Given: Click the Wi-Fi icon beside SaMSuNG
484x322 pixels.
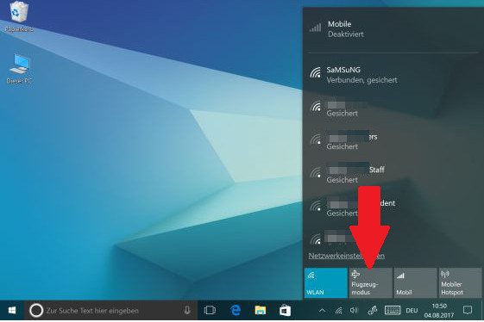Looking at the screenshot, I should (x=316, y=72).
